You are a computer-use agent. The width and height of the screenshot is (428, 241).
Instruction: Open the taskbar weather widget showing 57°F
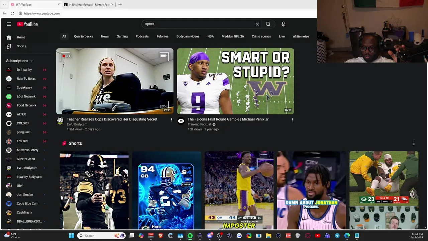coord(12,236)
